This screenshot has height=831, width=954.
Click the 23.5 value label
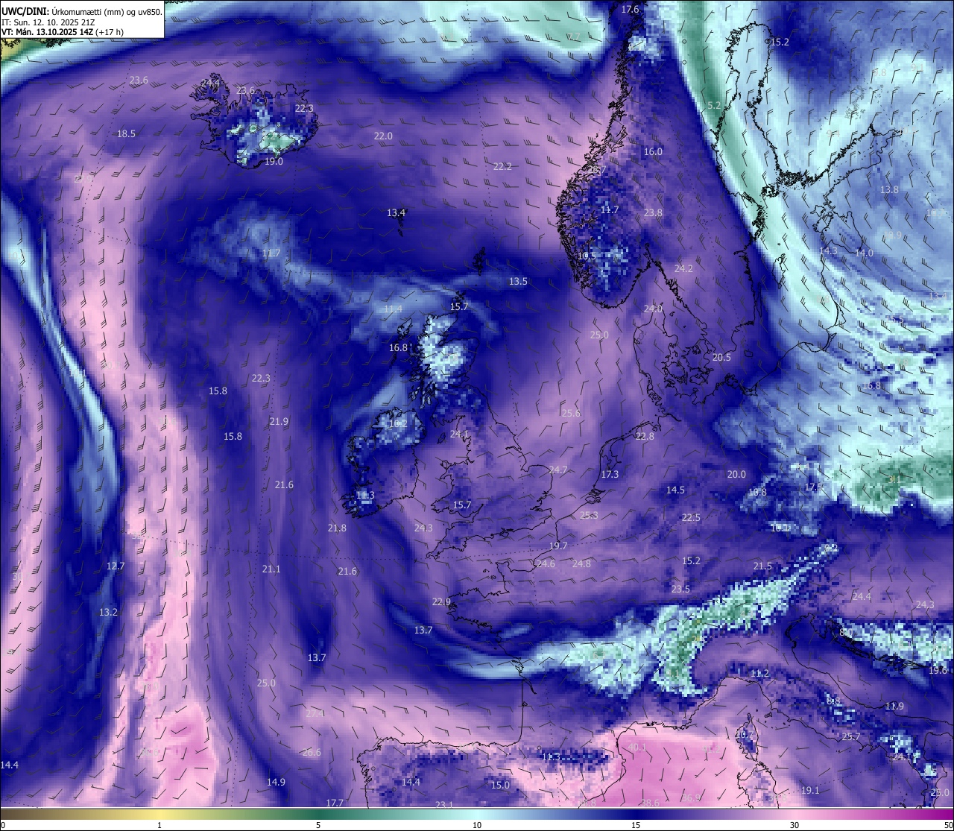(x=680, y=590)
